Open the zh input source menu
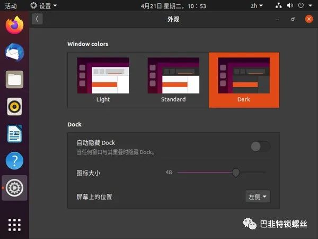Screen dimensions: 318x239 (257, 6)
